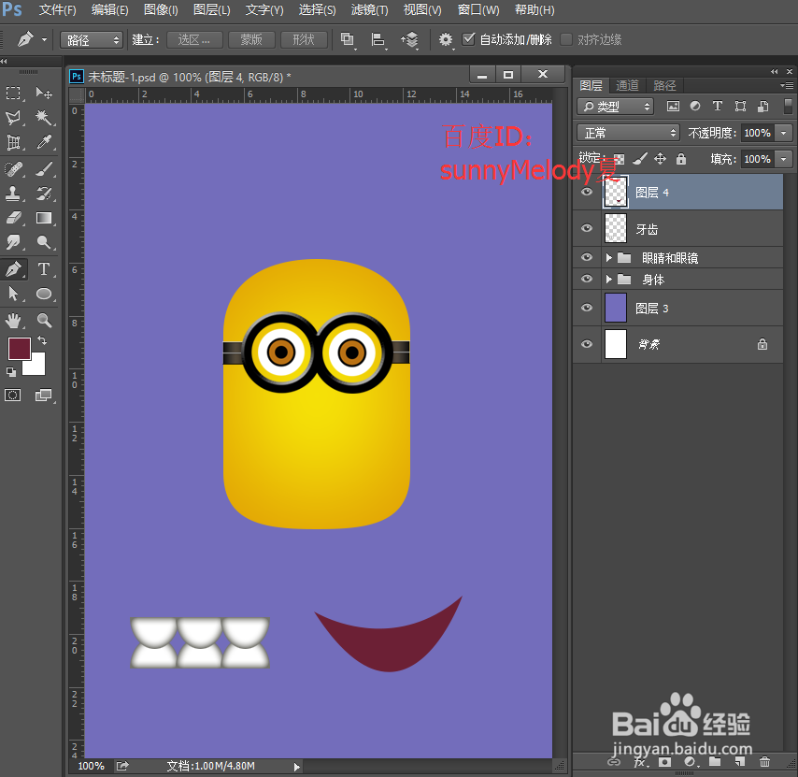This screenshot has width=798, height=777.
Task: Select the Eyedropper tool
Action: pos(44,142)
